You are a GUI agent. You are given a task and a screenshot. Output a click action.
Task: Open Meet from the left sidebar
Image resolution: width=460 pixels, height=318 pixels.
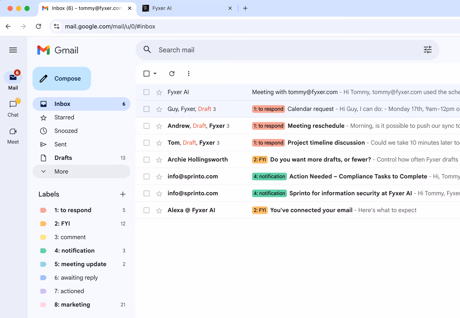click(x=13, y=135)
